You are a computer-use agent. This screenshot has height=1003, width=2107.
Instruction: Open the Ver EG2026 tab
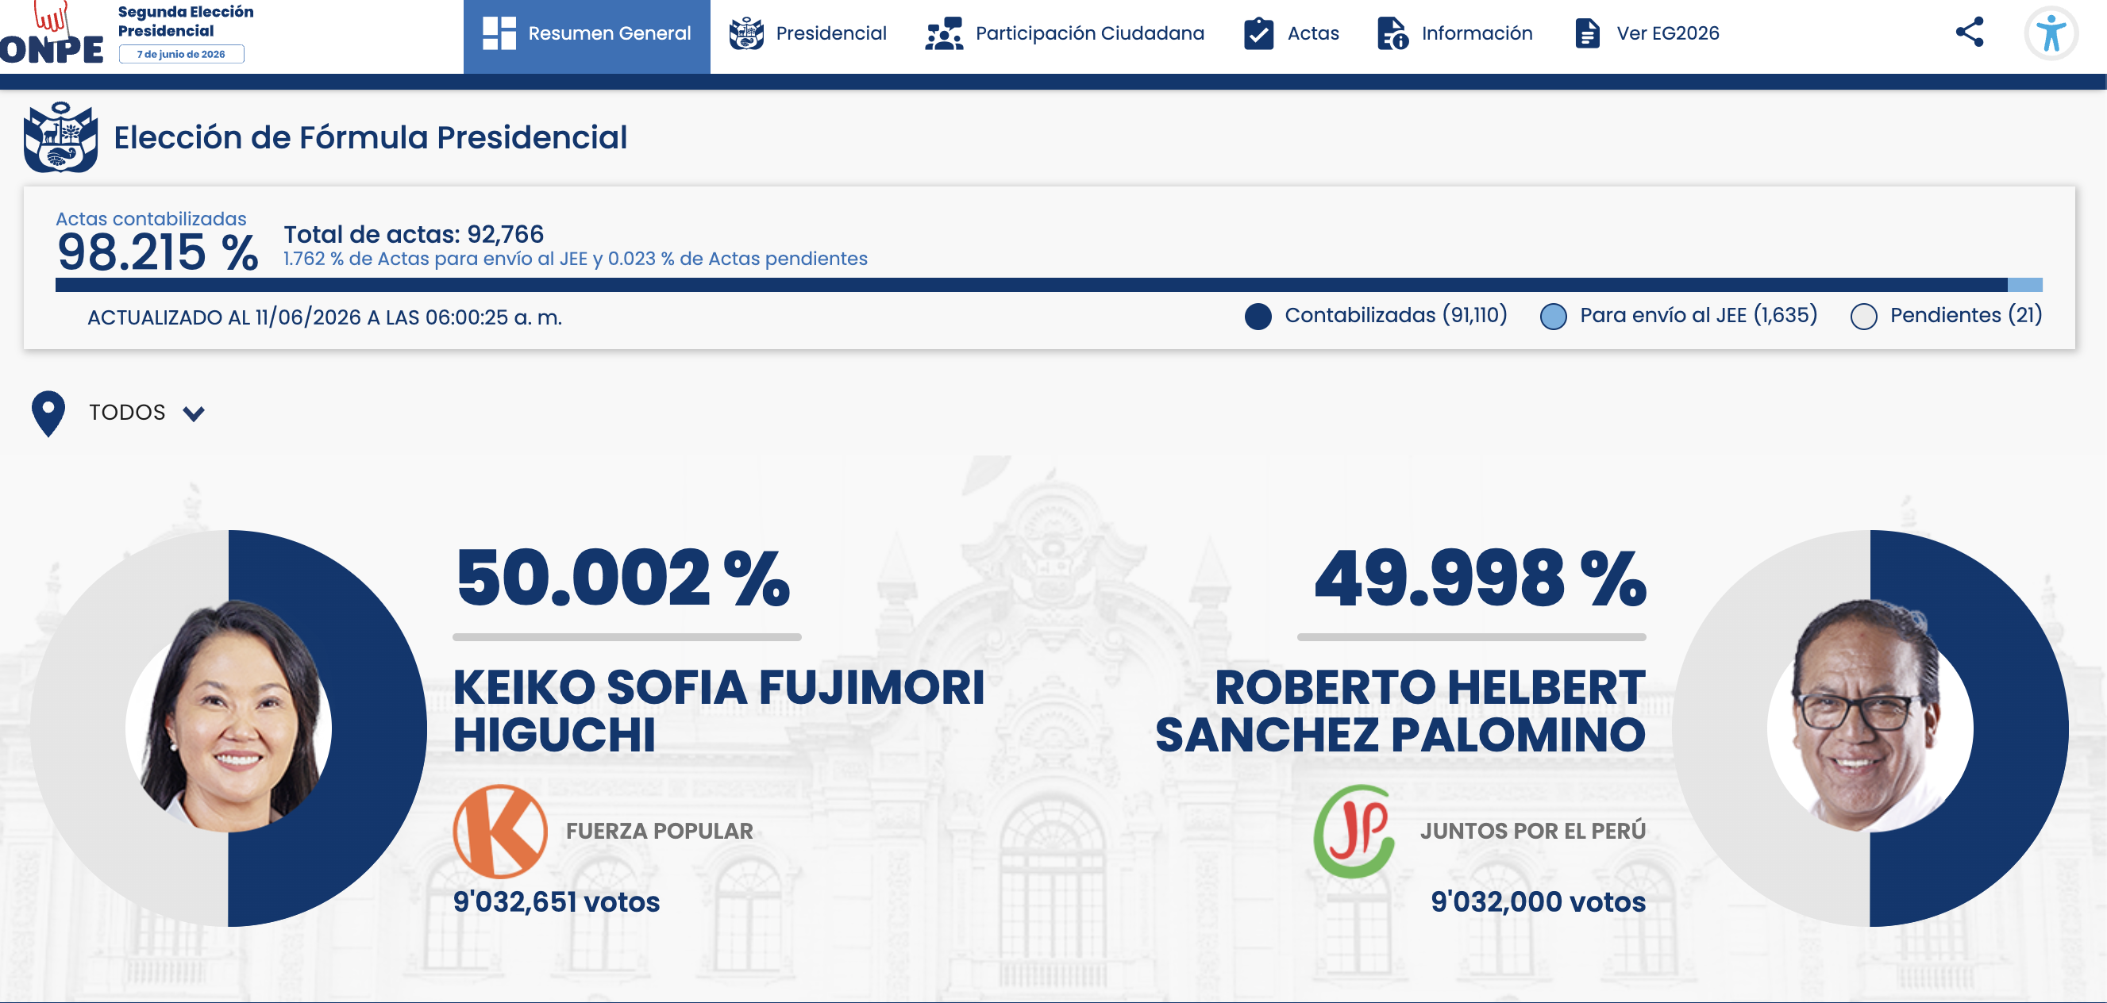[1647, 33]
